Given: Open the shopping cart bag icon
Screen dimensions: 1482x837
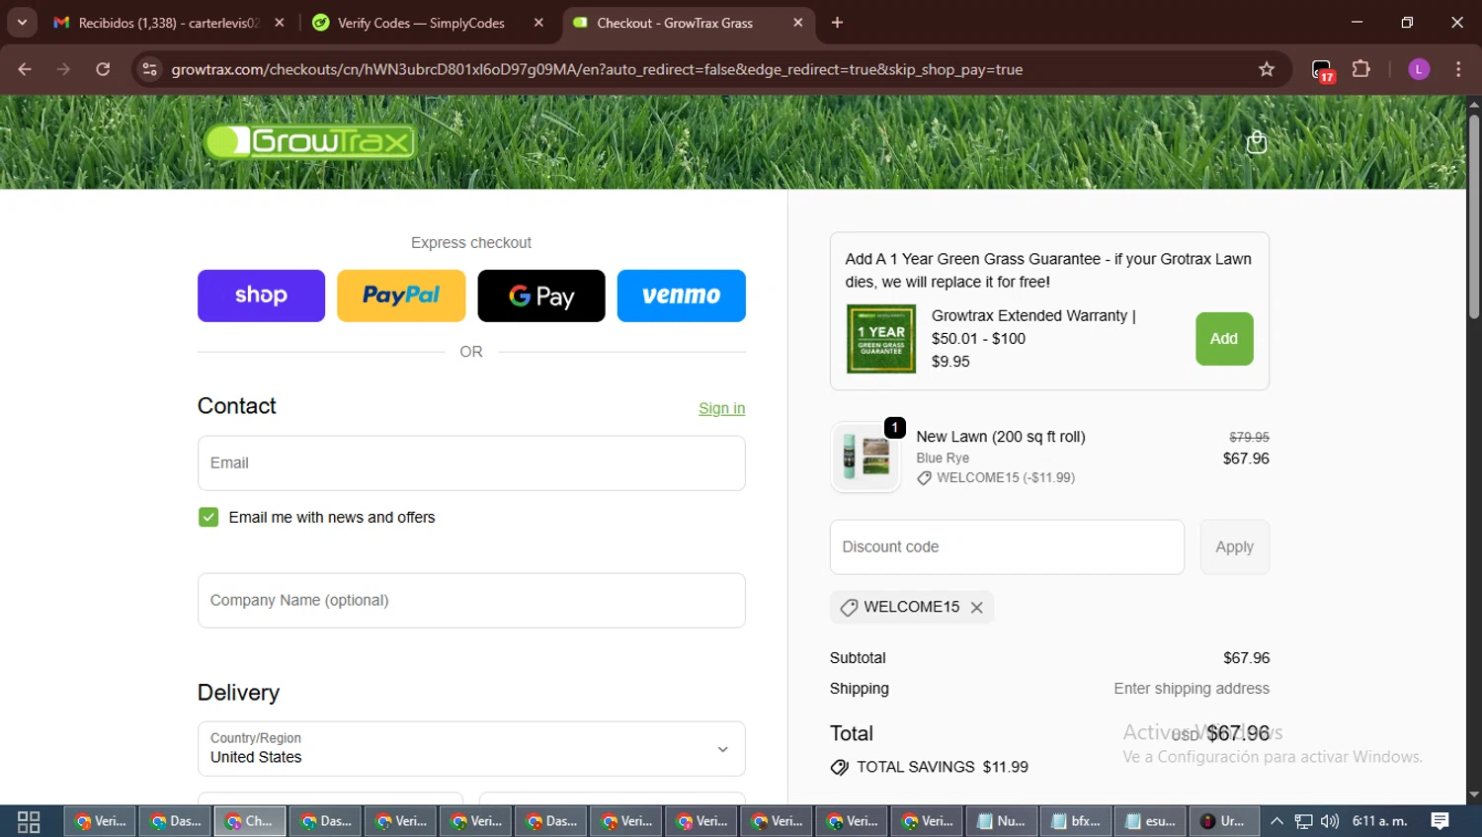Looking at the screenshot, I should pos(1257,142).
